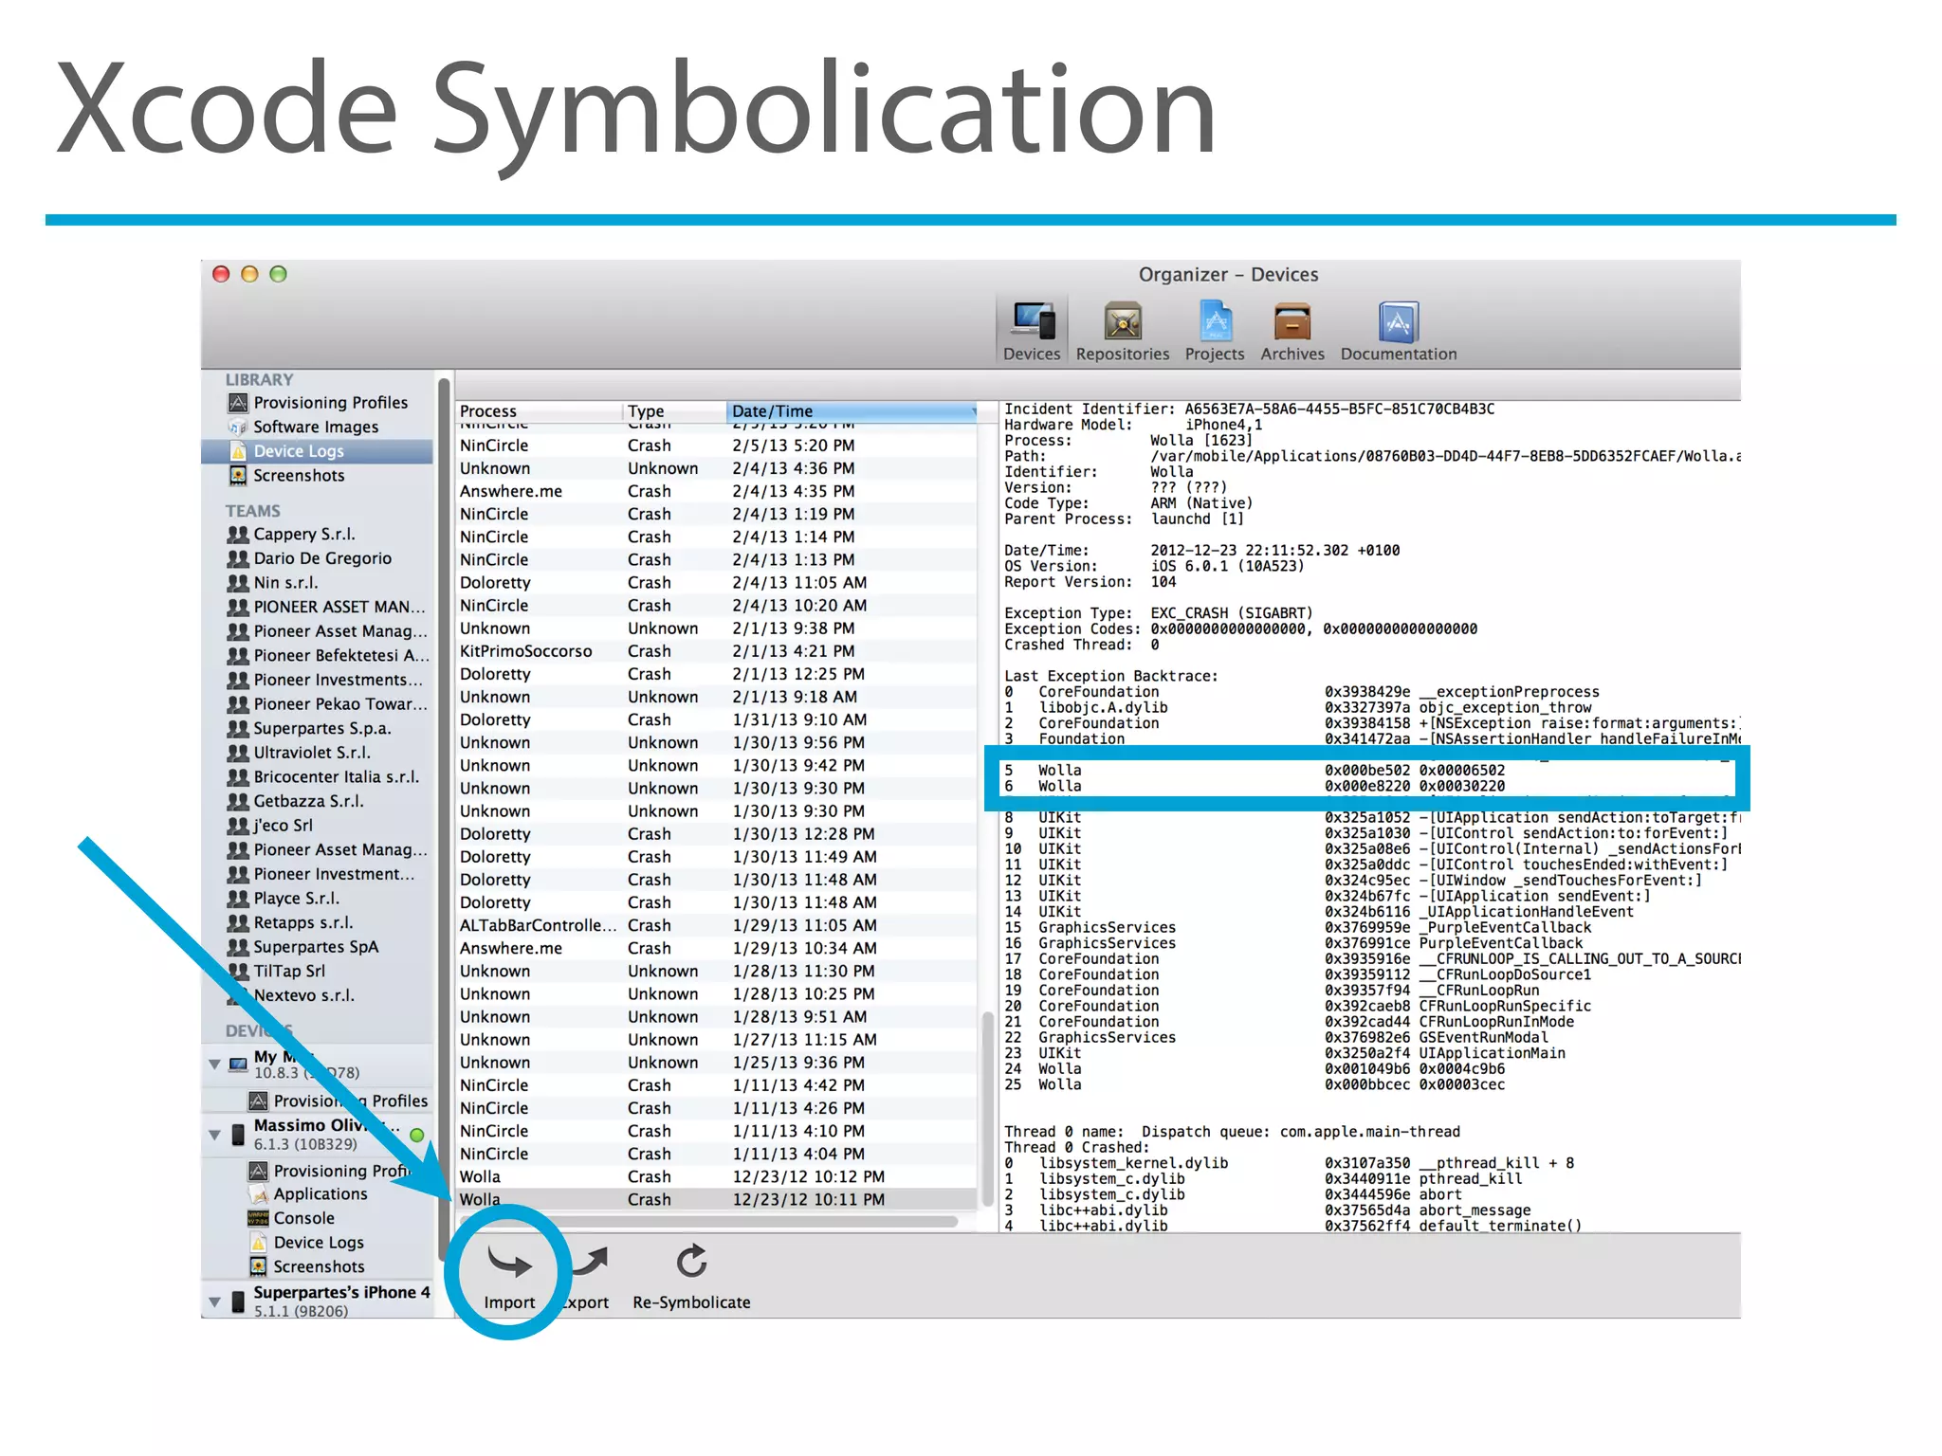Open the Repositories section icon

(1123, 330)
